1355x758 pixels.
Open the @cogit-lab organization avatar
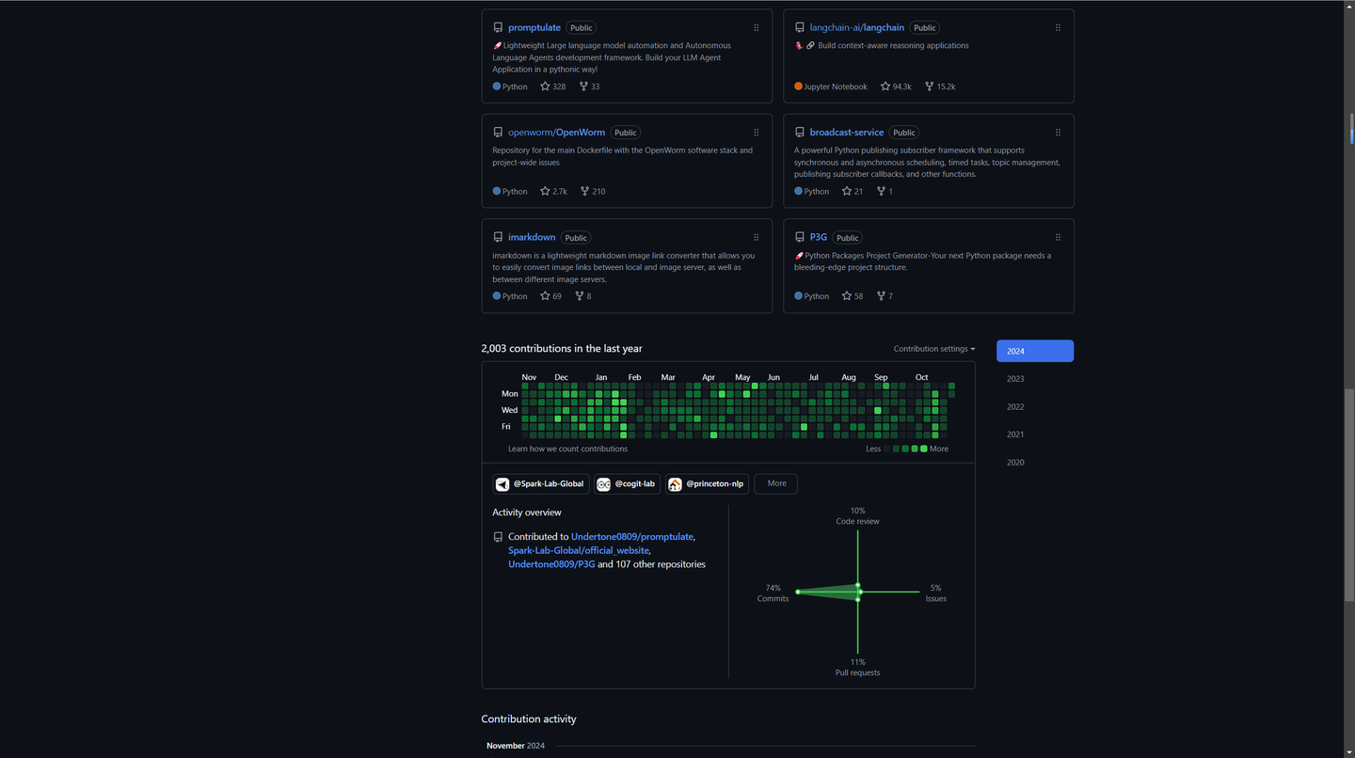(x=603, y=483)
